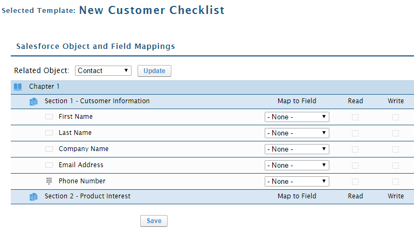Click the Section 2 pages icon
Screen dimensions: 414x229
pyautogui.click(x=33, y=197)
